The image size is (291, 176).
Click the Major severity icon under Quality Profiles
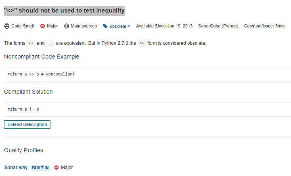[57, 168]
